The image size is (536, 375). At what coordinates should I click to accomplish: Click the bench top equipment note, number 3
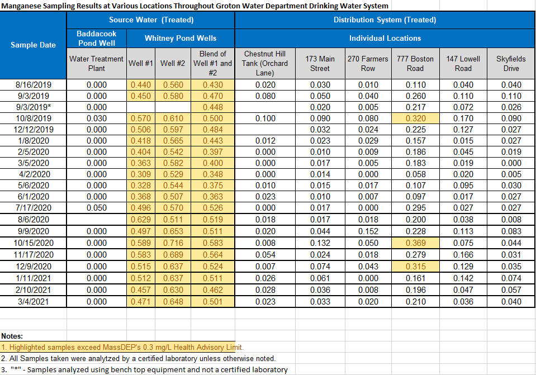point(144,370)
